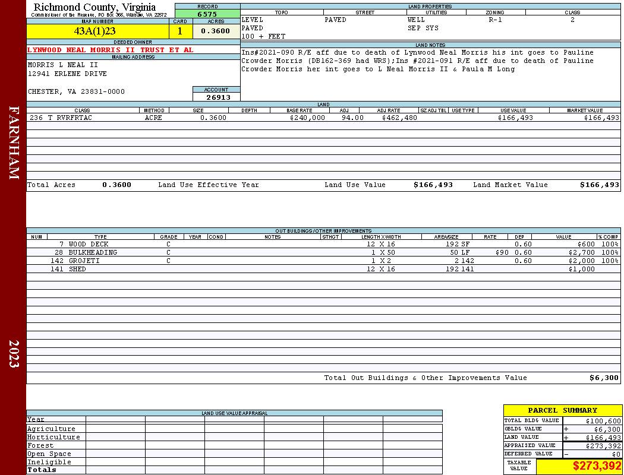Click the Open Space row label
This screenshot has width=624, height=475.
(49, 454)
